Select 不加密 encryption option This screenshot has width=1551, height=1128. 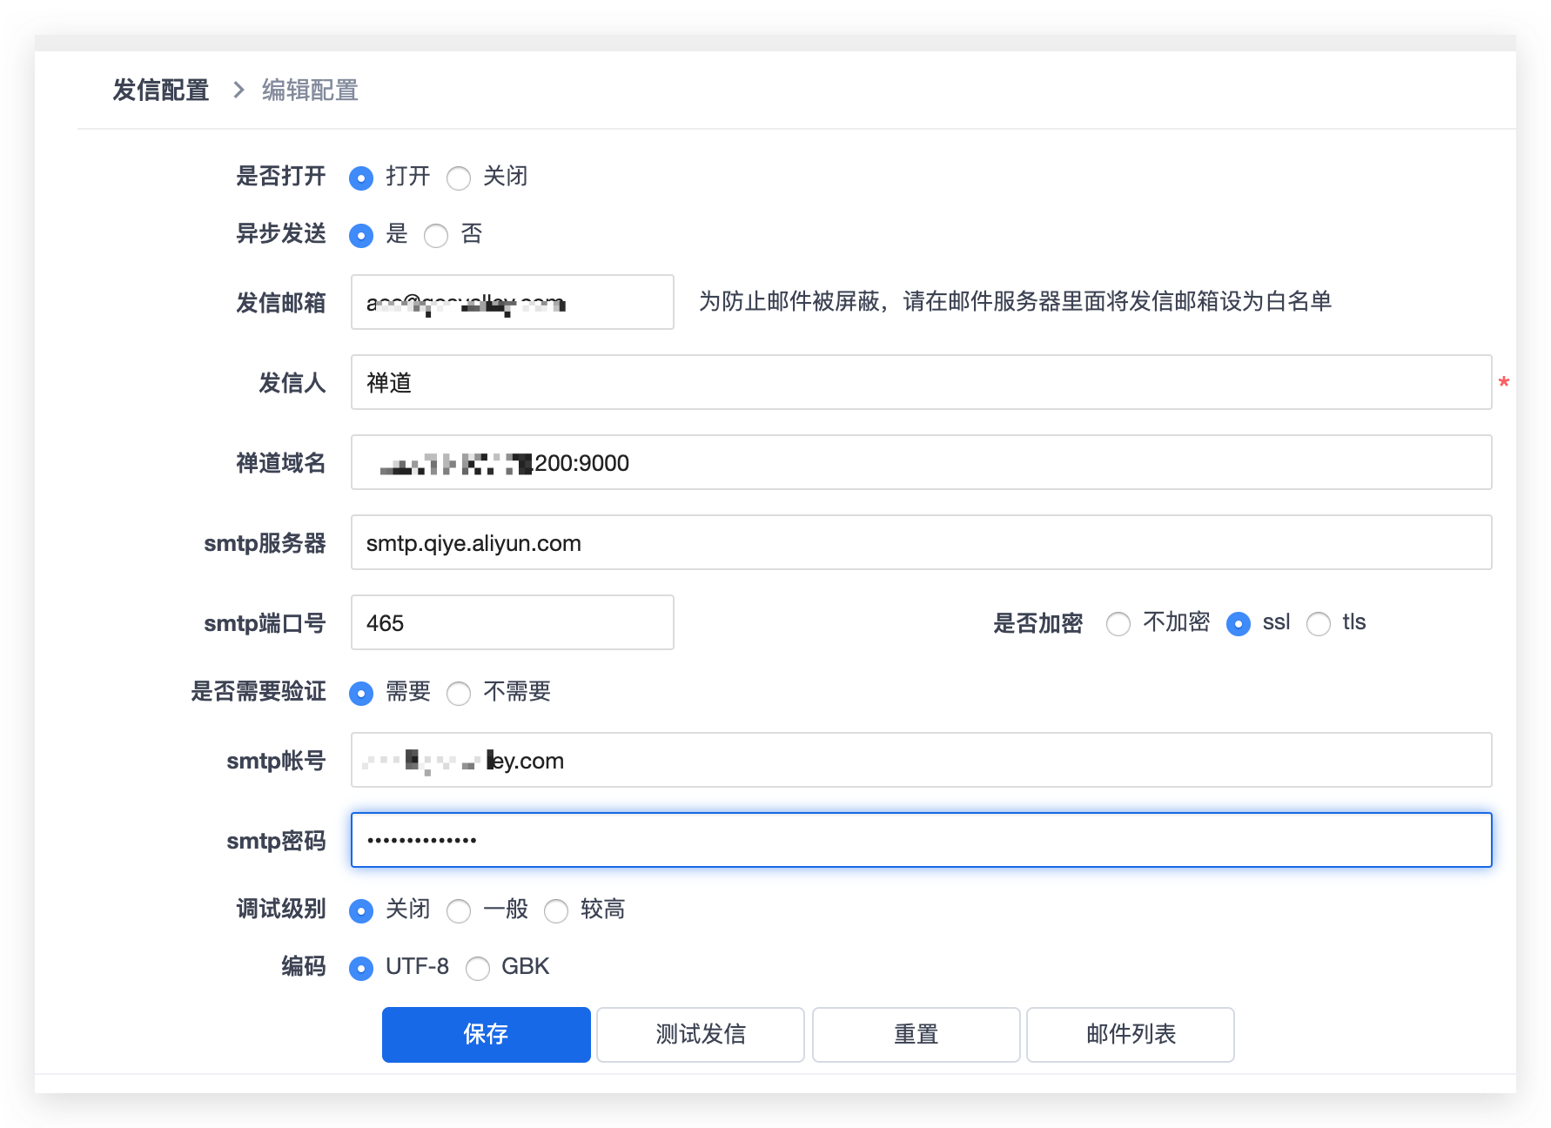[1118, 624]
